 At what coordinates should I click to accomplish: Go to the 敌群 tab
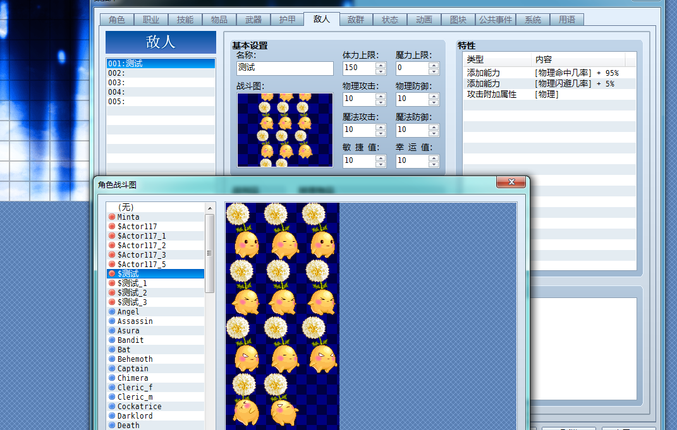(356, 20)
